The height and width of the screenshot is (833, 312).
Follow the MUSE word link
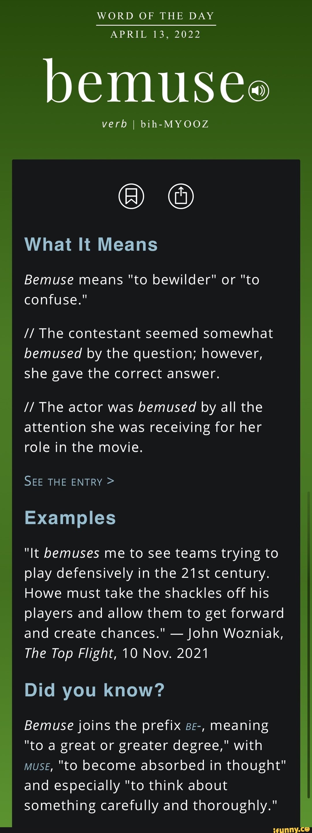tap(37, 767)
